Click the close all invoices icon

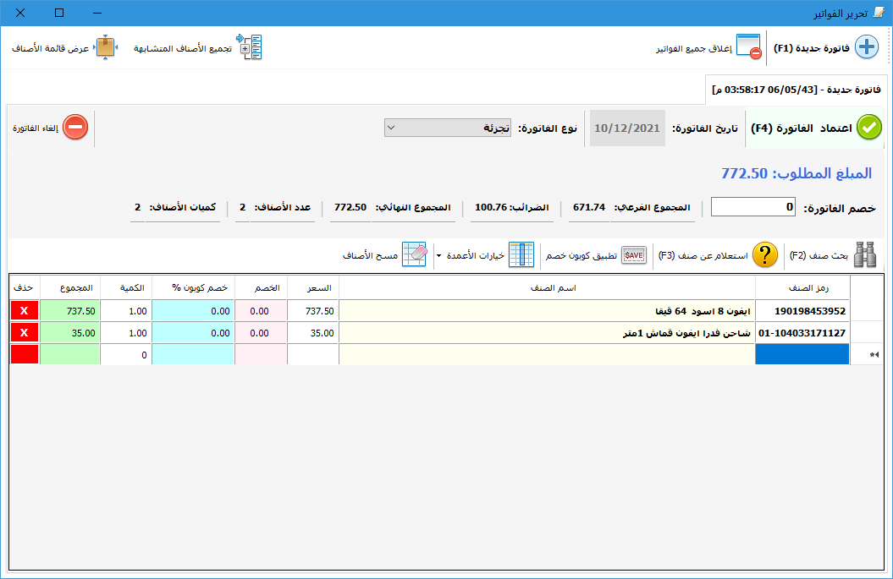tap(748, 47)
